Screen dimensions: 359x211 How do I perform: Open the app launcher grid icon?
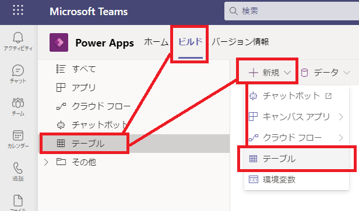tap(18, 10)
